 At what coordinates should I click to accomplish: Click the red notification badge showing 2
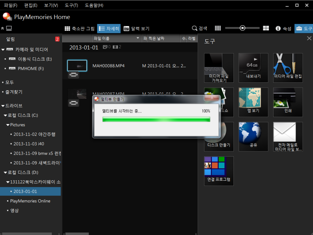pos(57,39)
